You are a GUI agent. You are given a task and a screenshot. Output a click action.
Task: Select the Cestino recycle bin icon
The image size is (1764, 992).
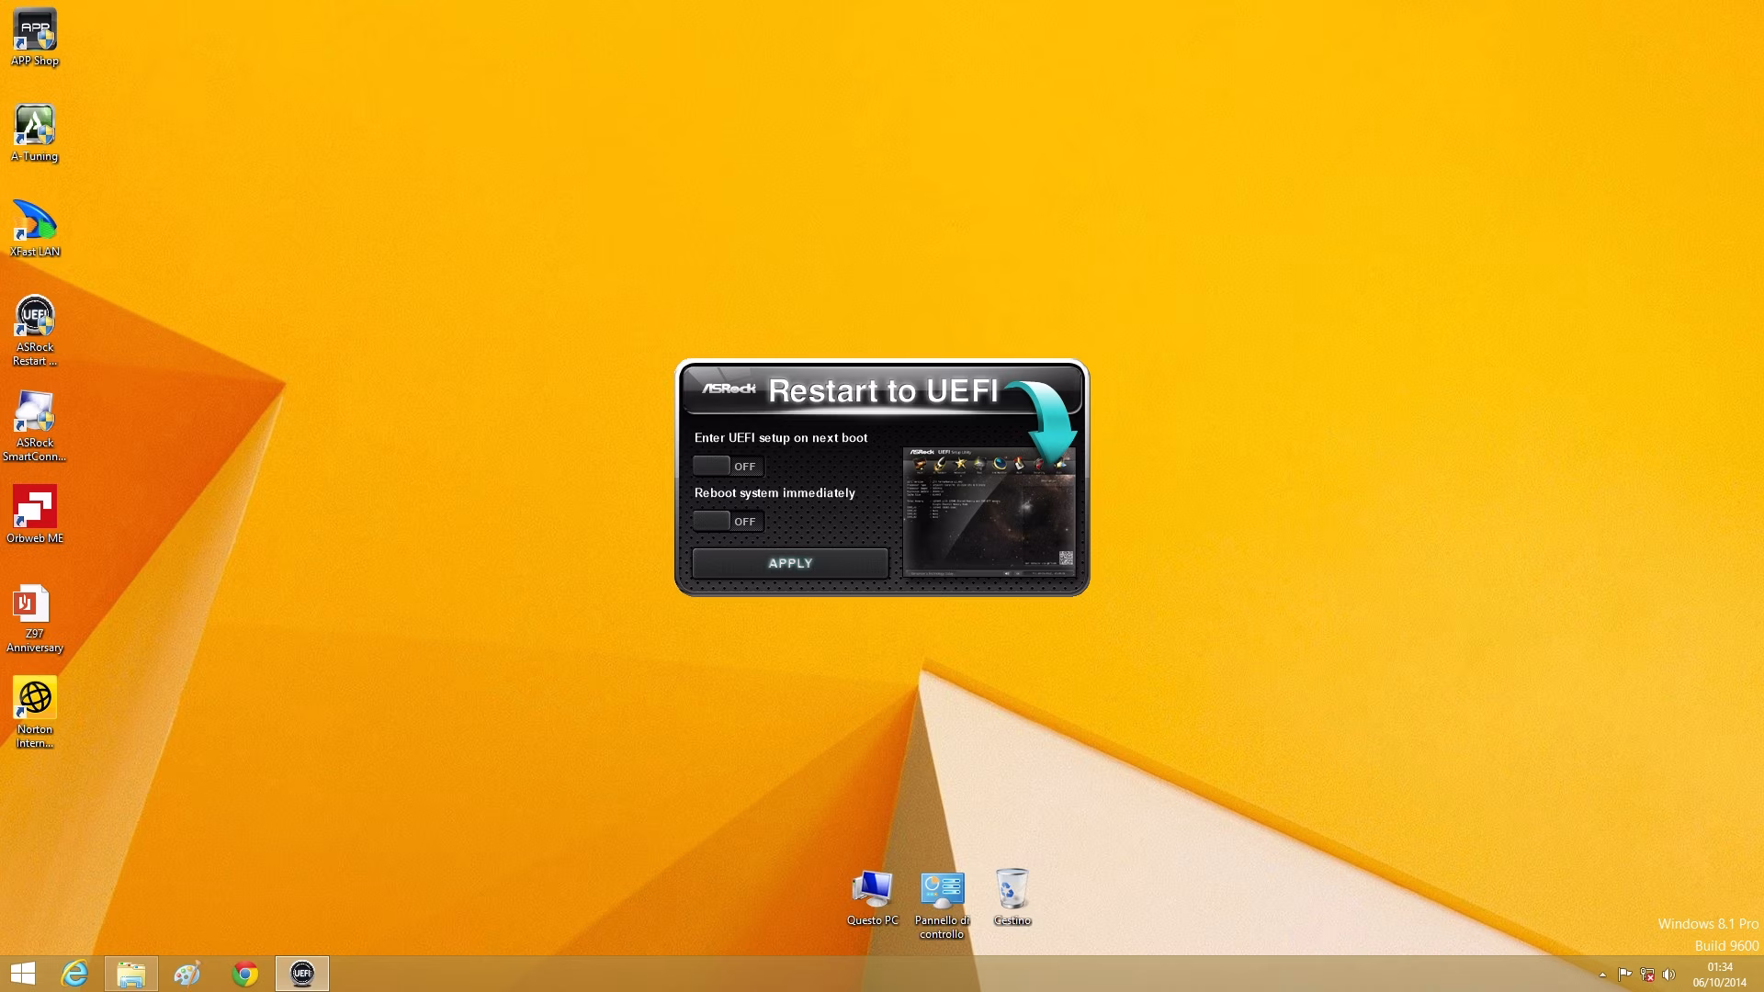tap(1012, 897)
